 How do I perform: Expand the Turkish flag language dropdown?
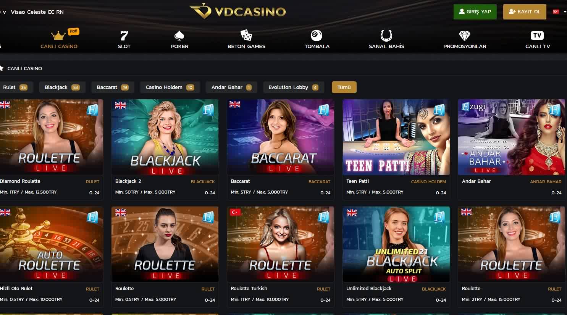point(560,12)
